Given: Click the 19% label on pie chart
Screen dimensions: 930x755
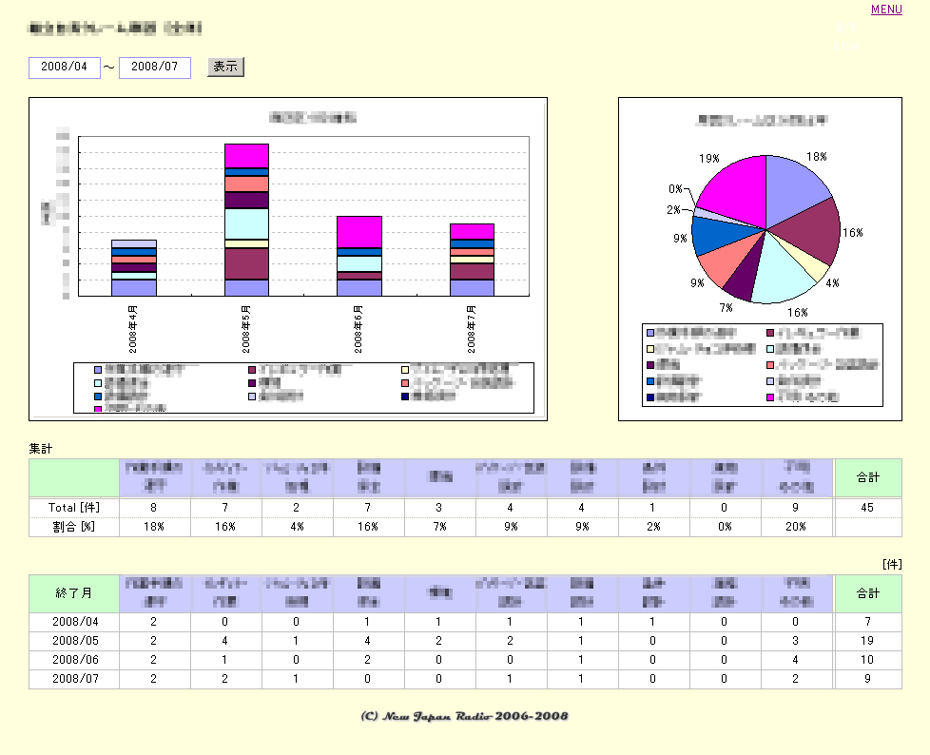Looking at the screenshot, I should pyautogui.click(x=708, y=159).
